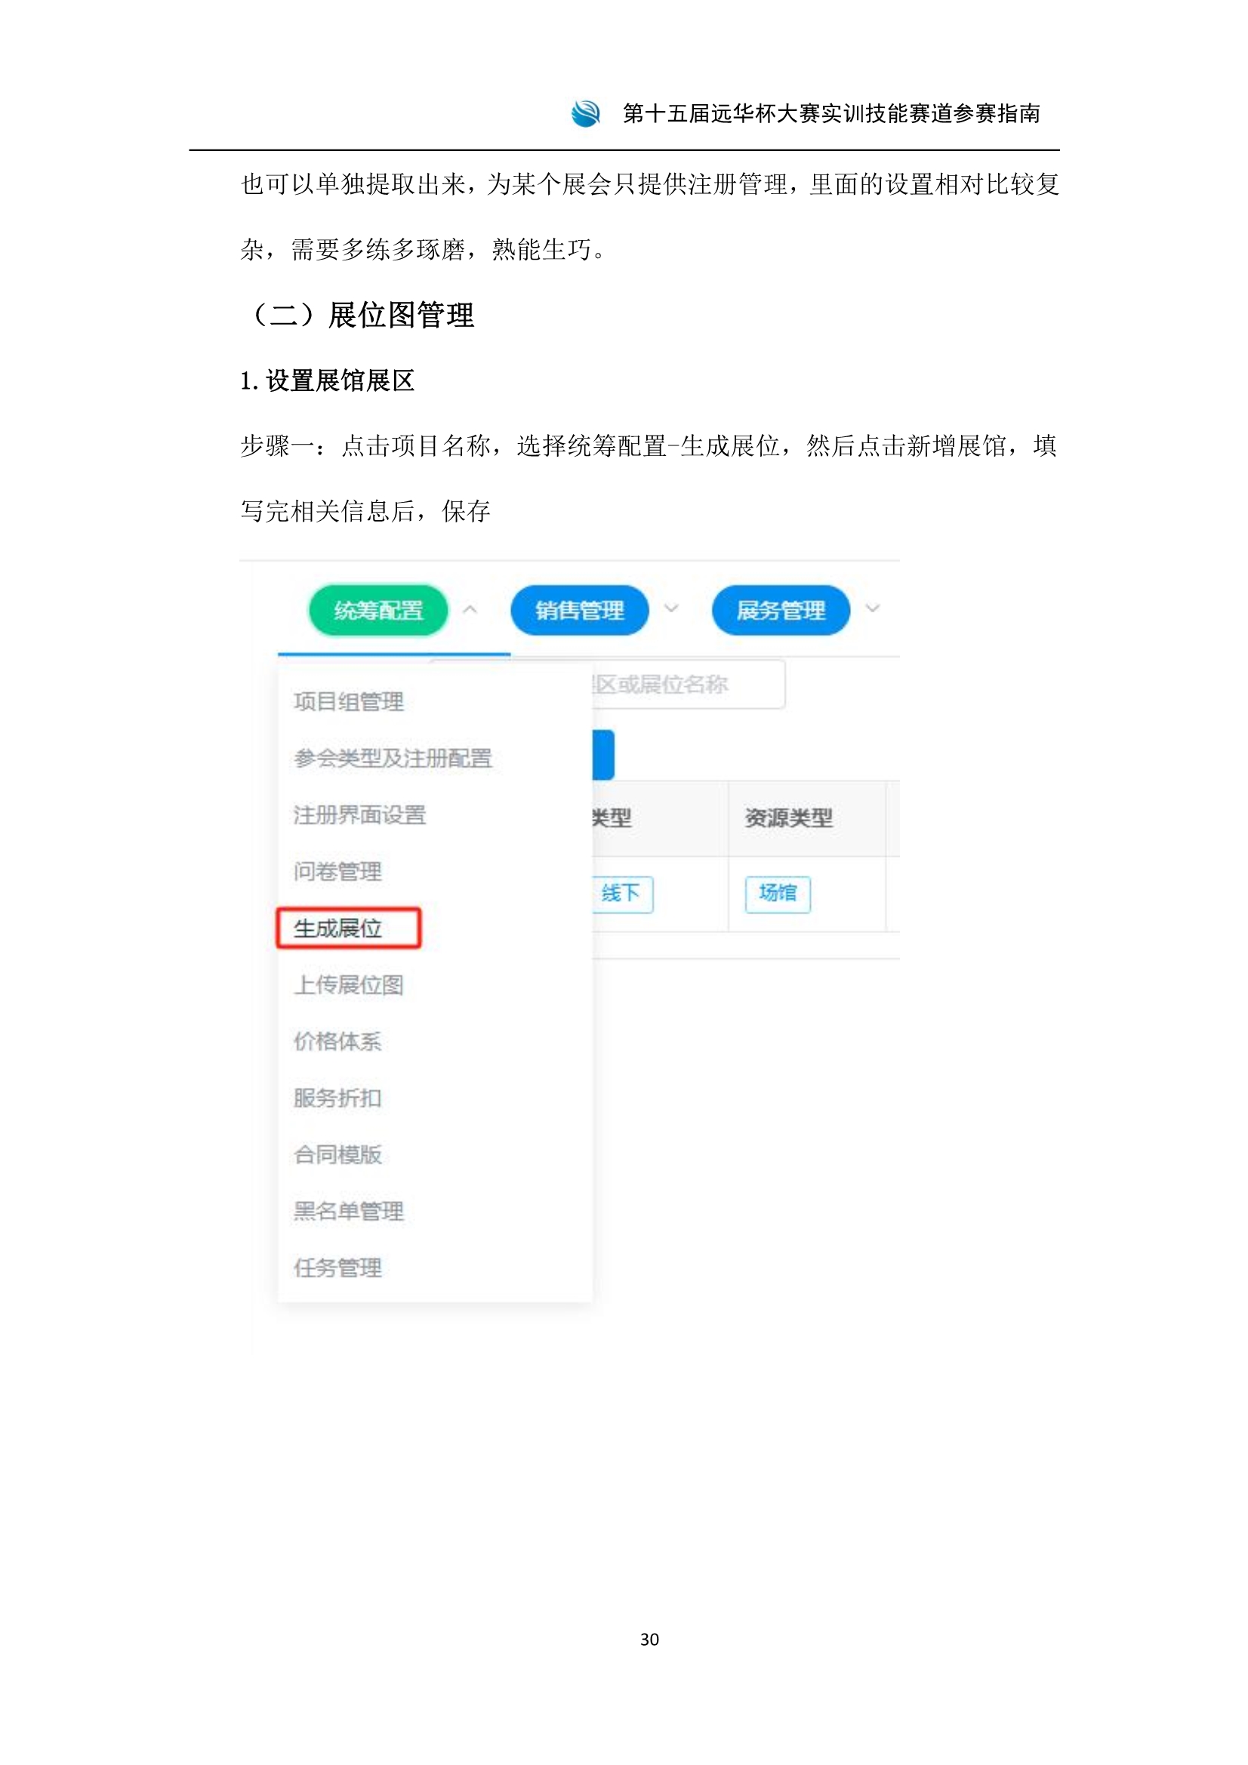Switch to the 销售管理 tab
Image resolution: width=1248 pixels, height=1765 pixels.
[580, 611]
